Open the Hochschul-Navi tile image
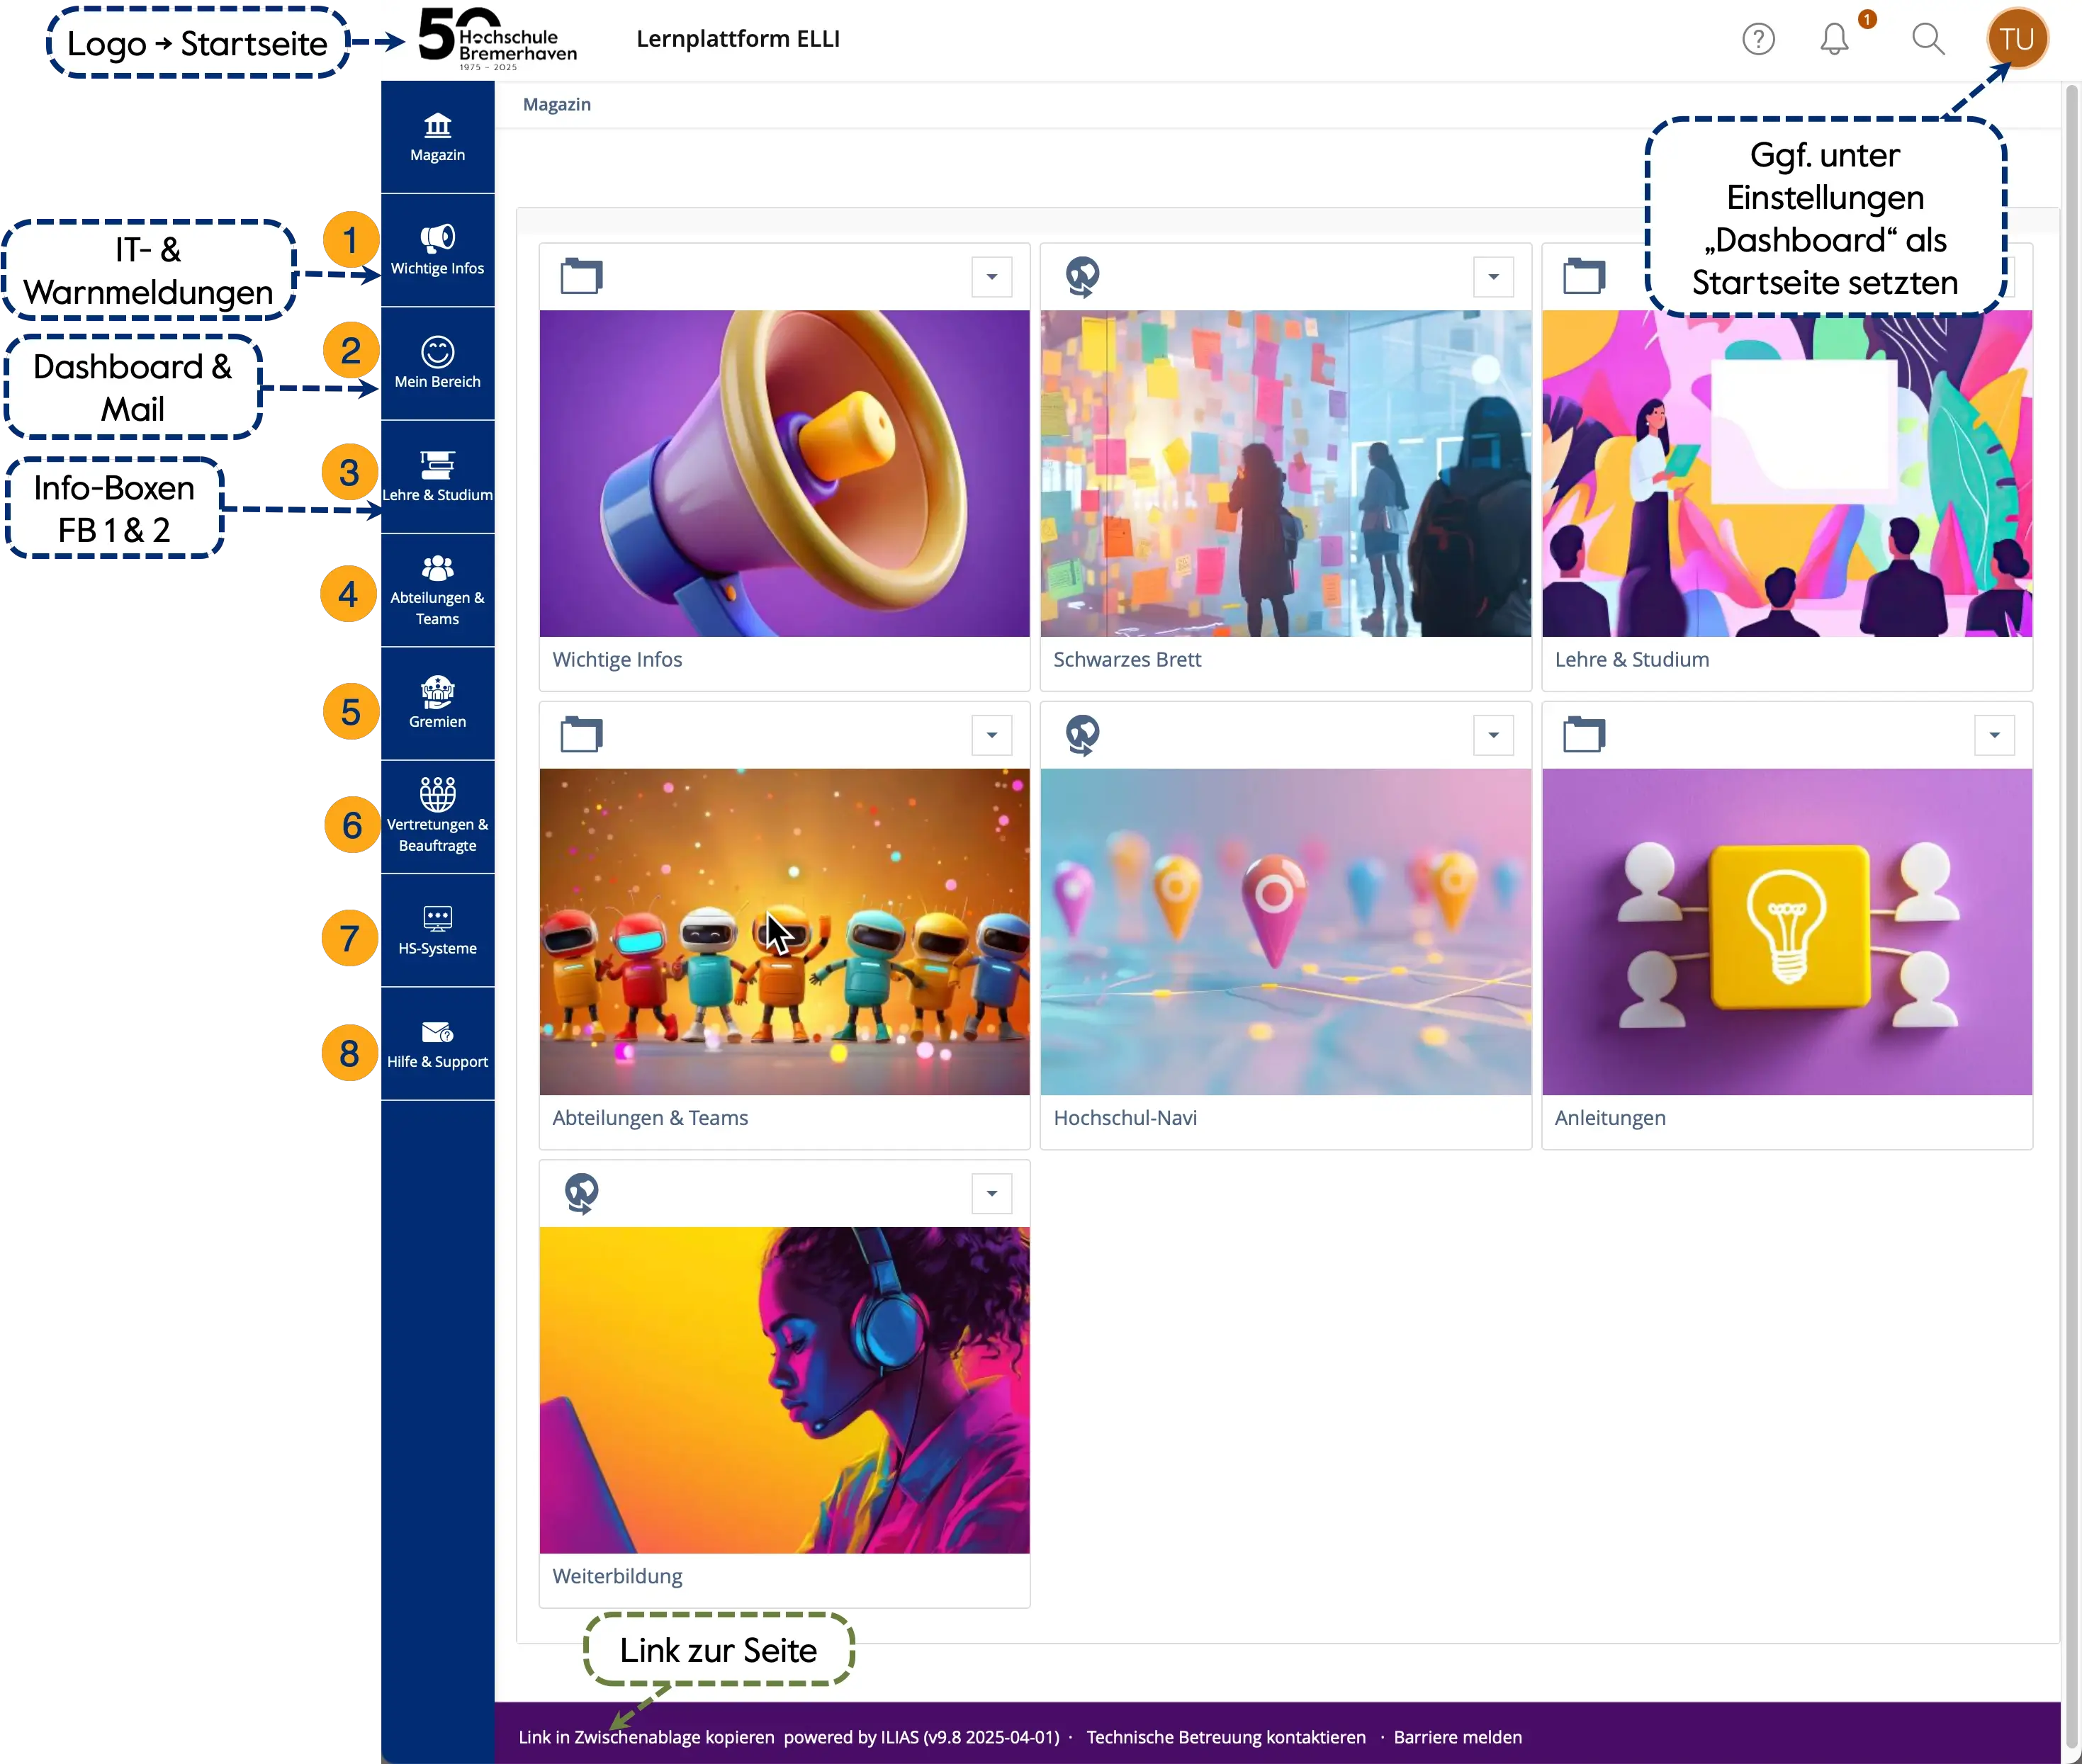Screen dimensions: 2082x1764 [x=1285, y=931]
